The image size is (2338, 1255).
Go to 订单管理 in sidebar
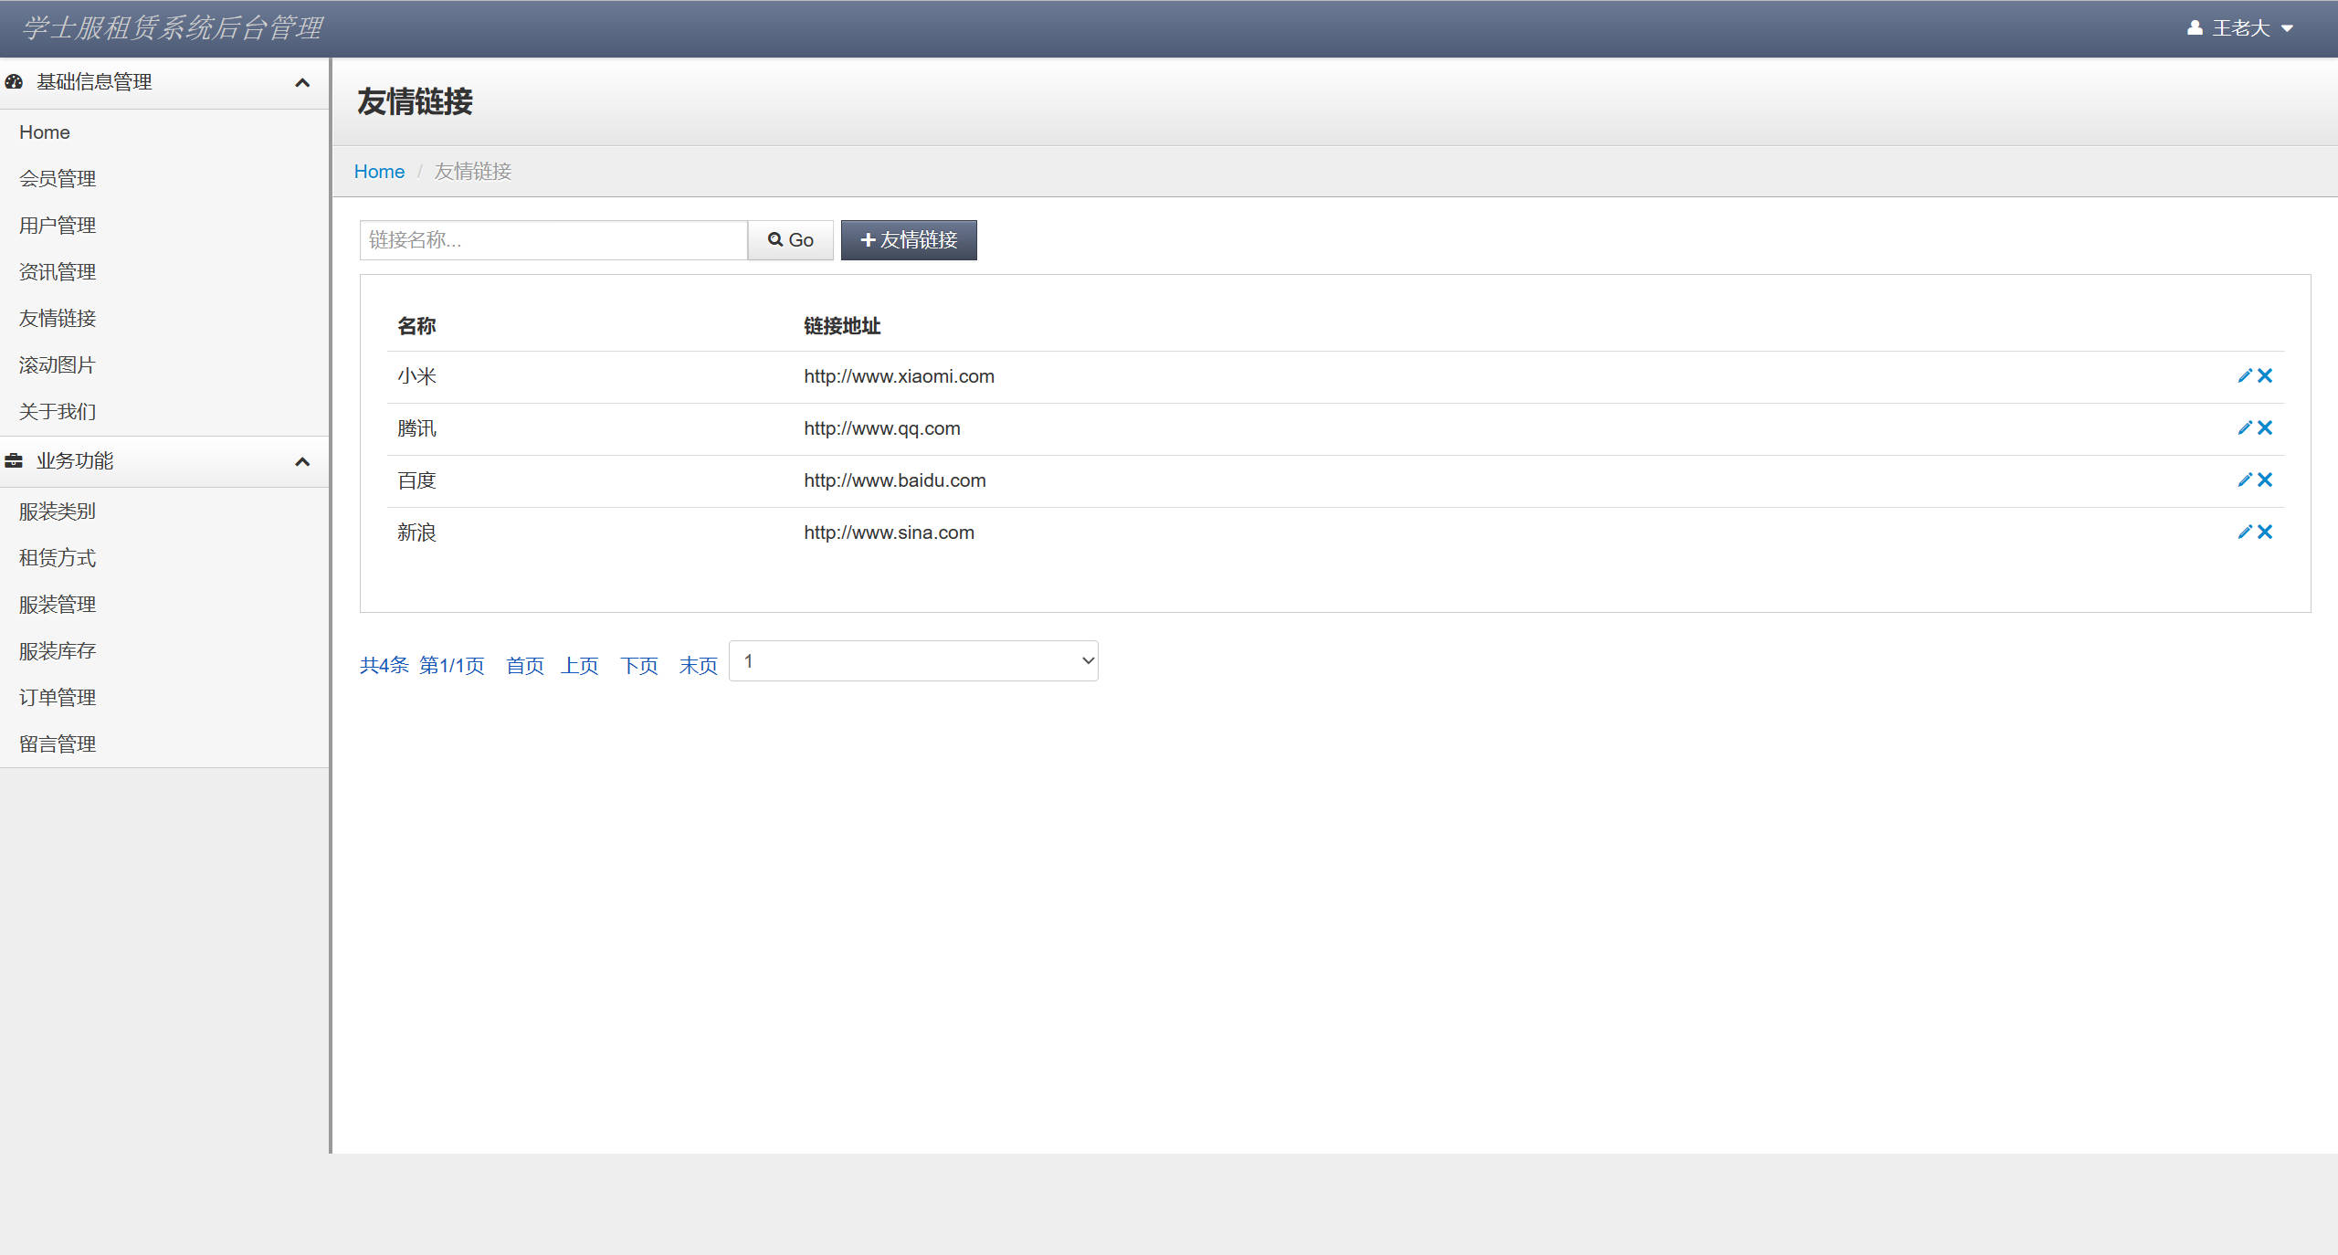[58, 698]
